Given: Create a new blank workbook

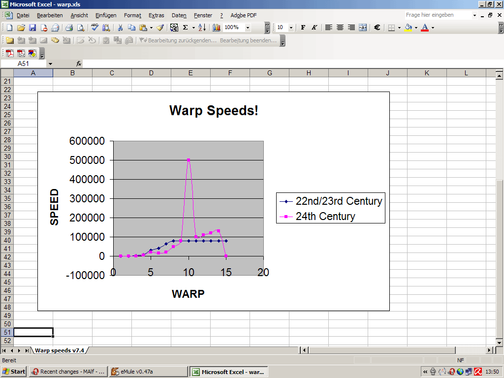Looking at the screenshot, I should 10,28.
